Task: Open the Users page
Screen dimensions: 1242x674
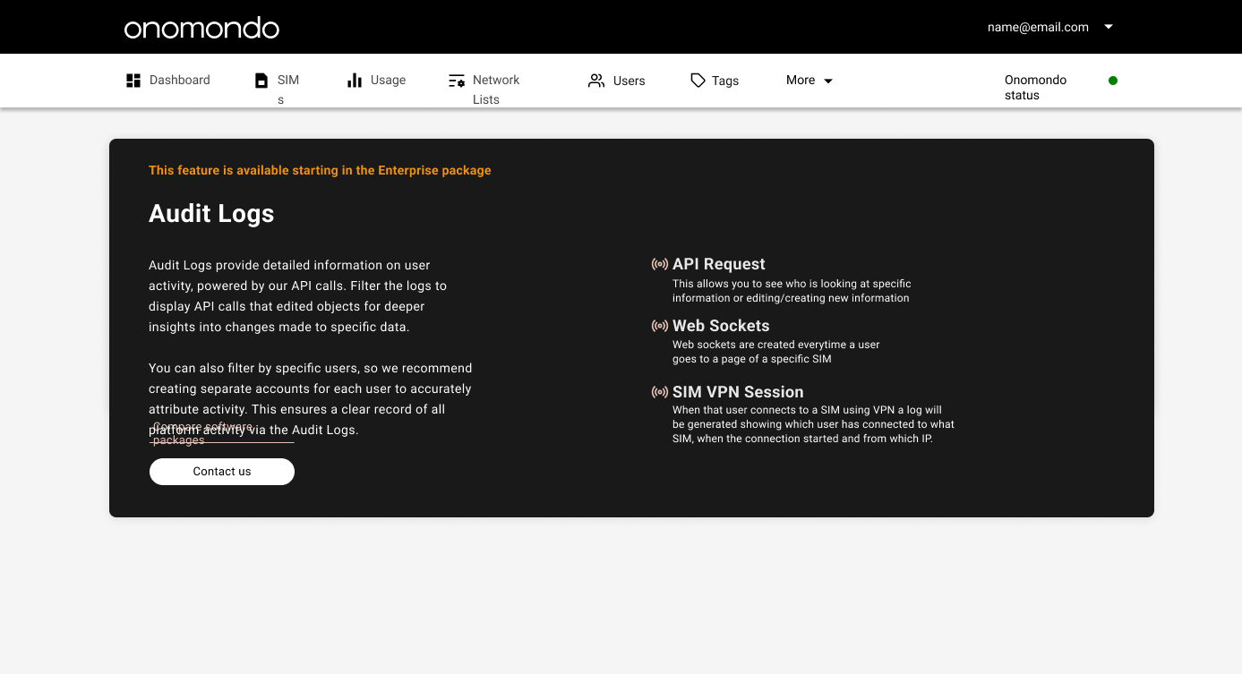Action: [617, 81]
